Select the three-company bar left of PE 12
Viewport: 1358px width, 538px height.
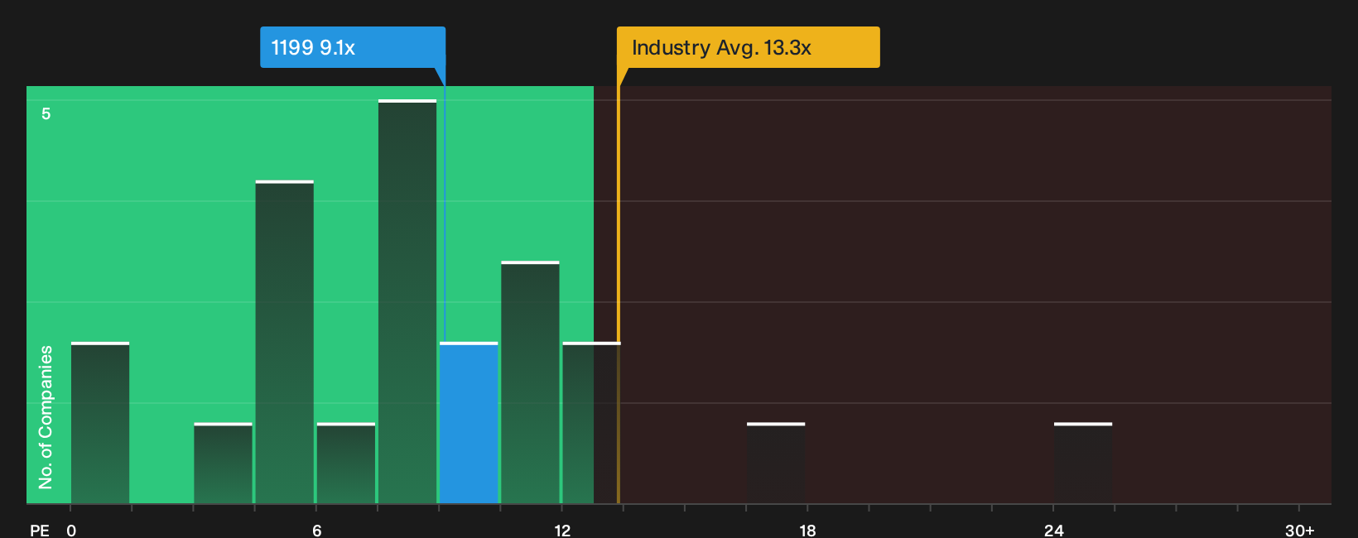pos(530,382)
